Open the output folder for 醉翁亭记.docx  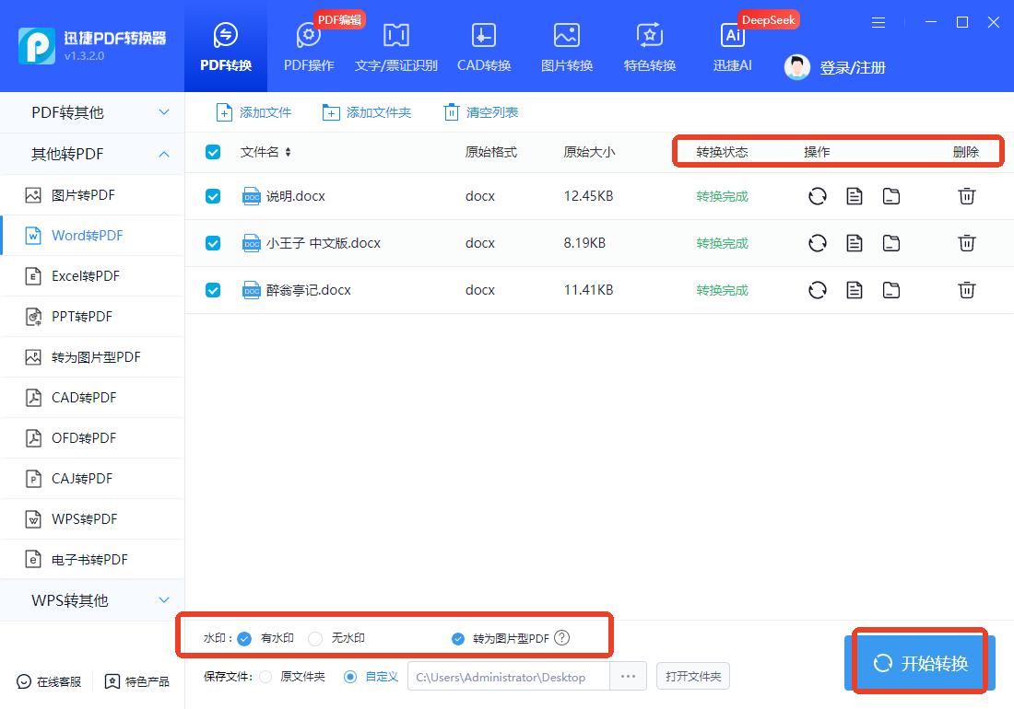[x=890, y=289]
